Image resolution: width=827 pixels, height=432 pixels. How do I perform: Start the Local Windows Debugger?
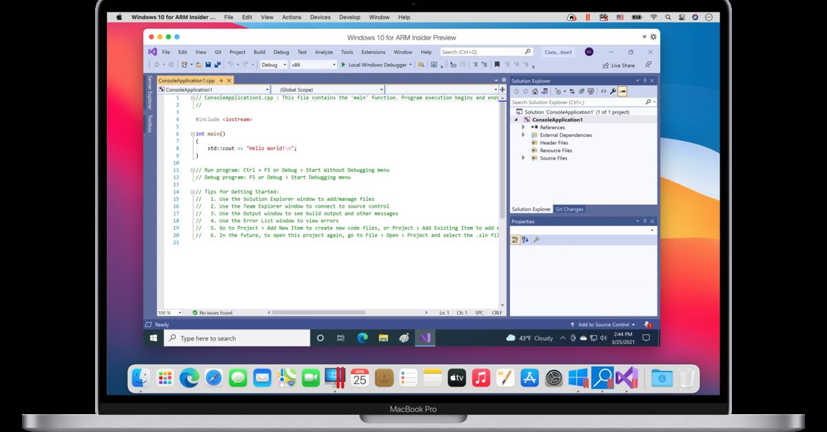click(376, 65)
